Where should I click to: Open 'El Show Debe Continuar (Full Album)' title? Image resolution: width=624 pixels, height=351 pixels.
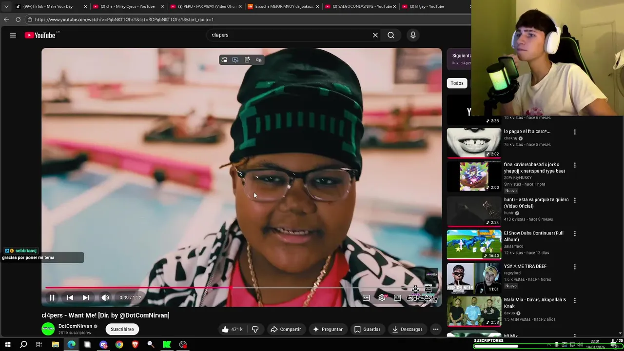[x=533, y=236]
